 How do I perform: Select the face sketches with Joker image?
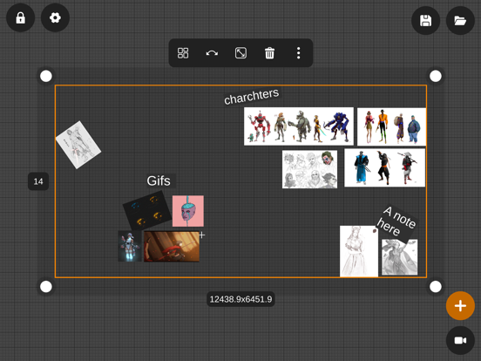click(x=309, y=169)
